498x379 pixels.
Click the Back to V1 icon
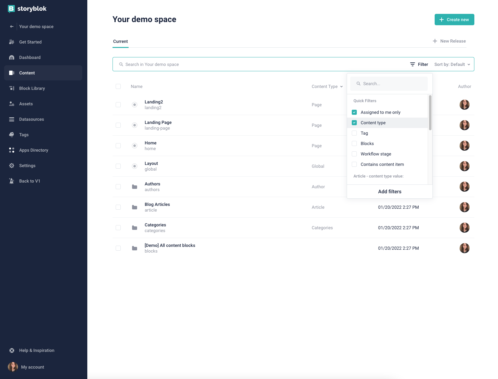(12, 181)
